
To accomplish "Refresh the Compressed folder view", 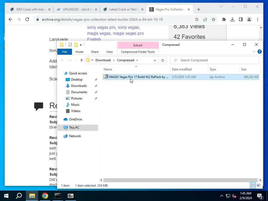I will (x=163, y=60).
